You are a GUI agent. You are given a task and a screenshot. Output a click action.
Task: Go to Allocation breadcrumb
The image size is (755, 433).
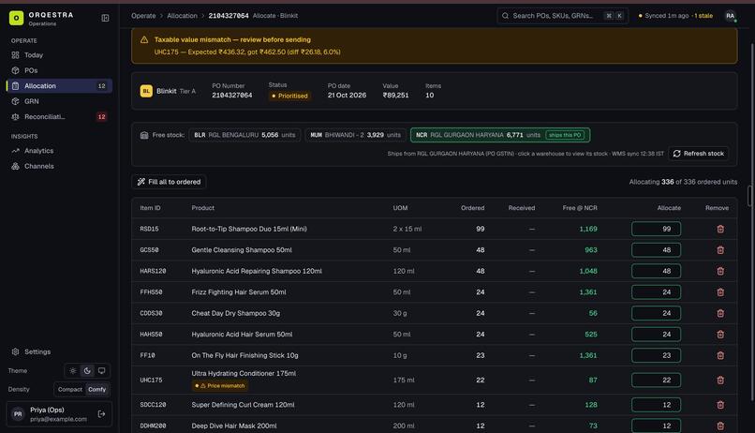182,16
